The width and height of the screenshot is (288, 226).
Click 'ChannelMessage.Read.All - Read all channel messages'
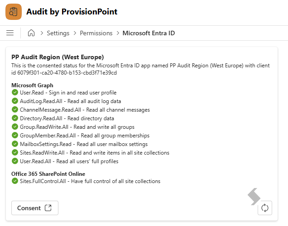[85, 110]
